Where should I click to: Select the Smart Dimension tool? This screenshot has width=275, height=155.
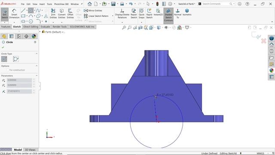(14, 14)
